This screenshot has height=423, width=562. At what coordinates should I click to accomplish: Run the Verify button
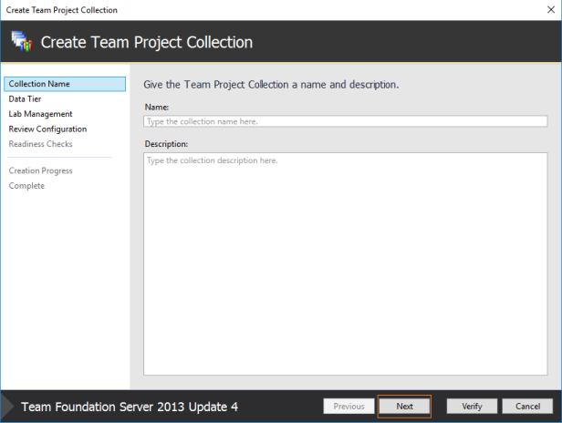[x=472, y=407]
